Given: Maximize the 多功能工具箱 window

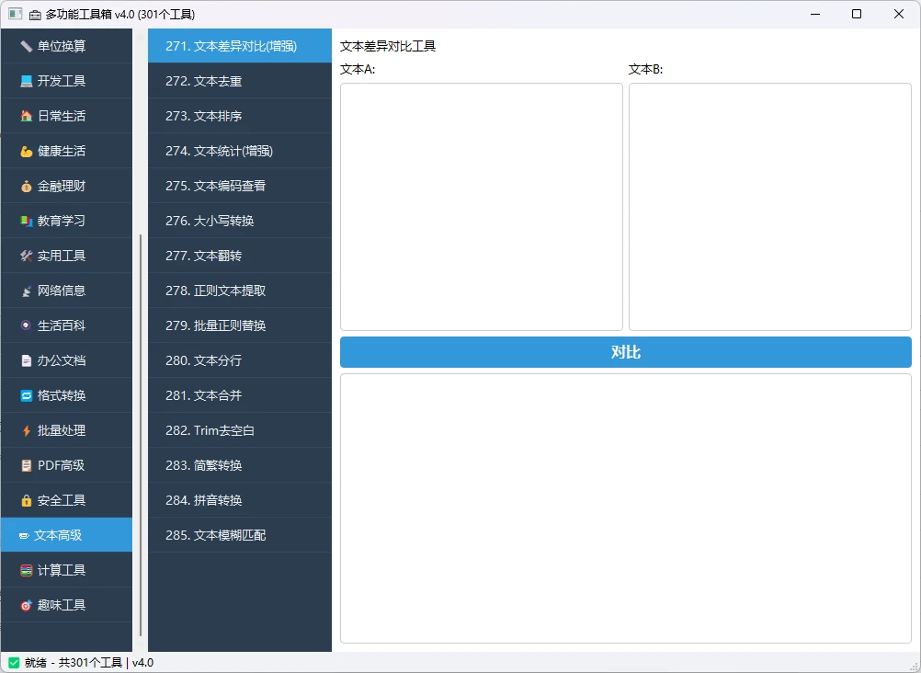Looking at the screenshot, I should (x=857, y=14).
